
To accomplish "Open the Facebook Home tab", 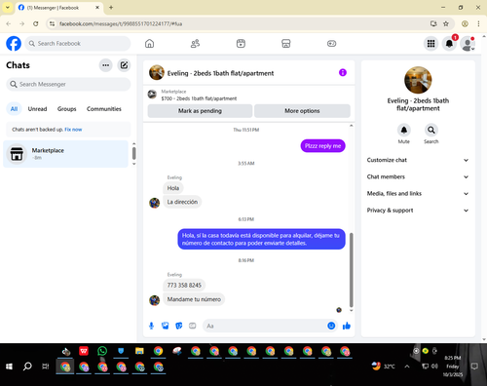I will (x=149, y=44).
